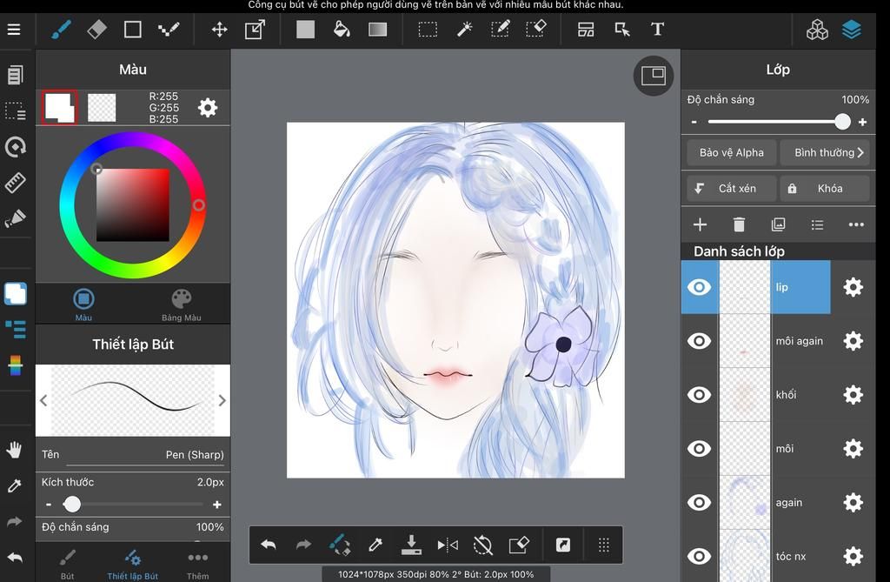
Task: Click Undo in the bottom canvas toolbar
Action: coord(268,545)
